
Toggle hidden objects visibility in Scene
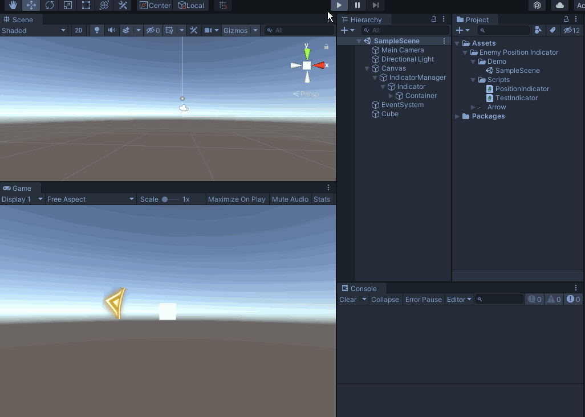[153, 31]
